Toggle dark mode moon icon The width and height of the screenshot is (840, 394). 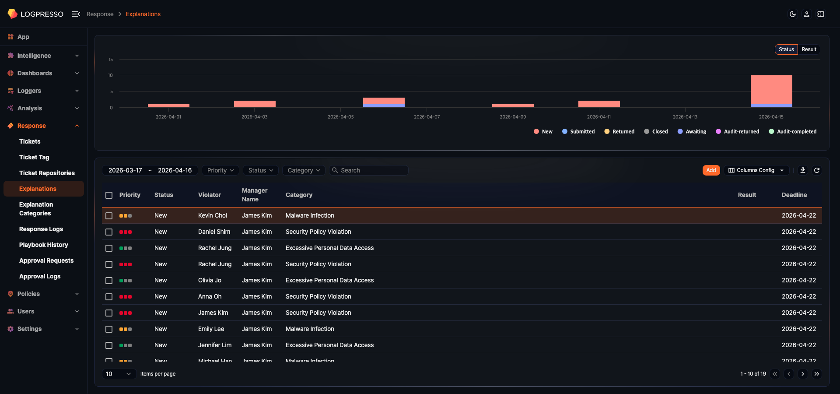click(x=792, y=14)
